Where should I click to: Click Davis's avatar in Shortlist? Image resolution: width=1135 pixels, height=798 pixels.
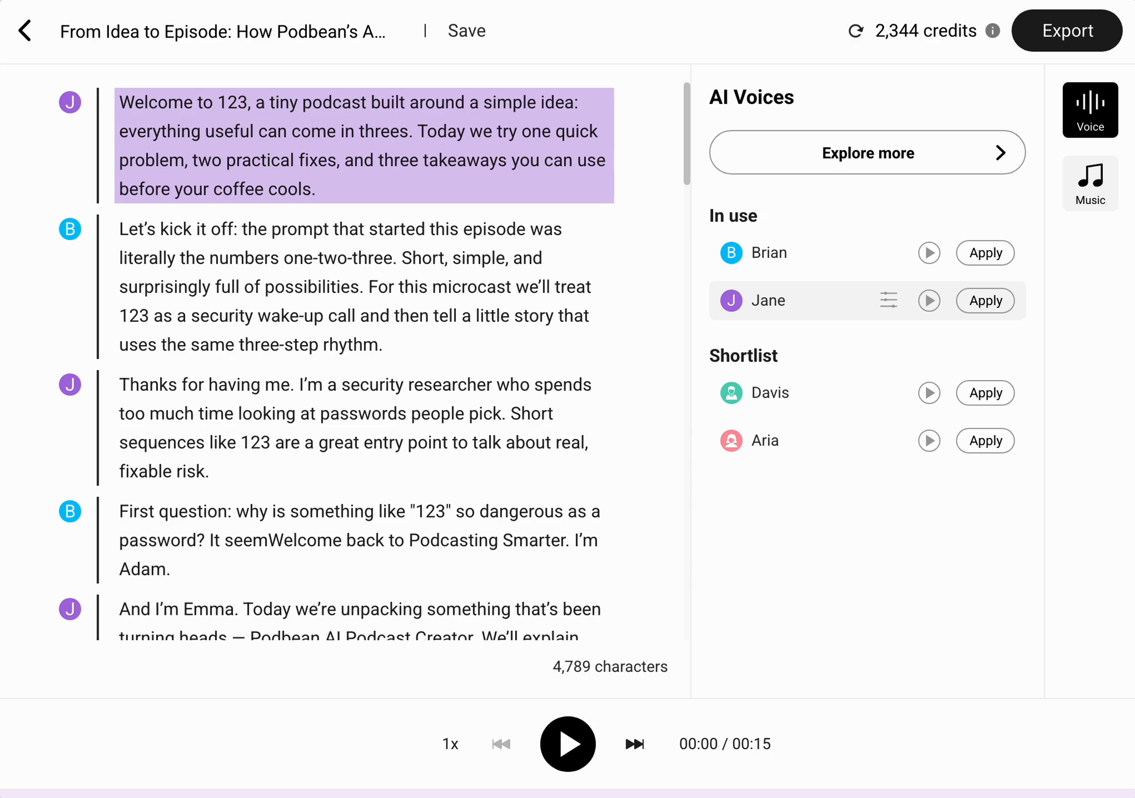click(731, 393)
